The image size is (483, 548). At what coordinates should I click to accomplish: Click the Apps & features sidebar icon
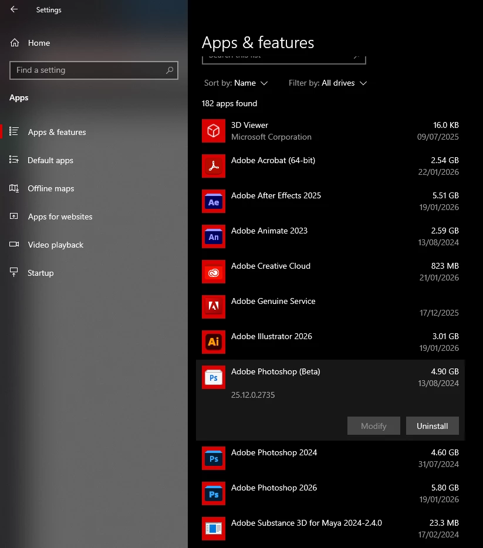click(13, 131)
